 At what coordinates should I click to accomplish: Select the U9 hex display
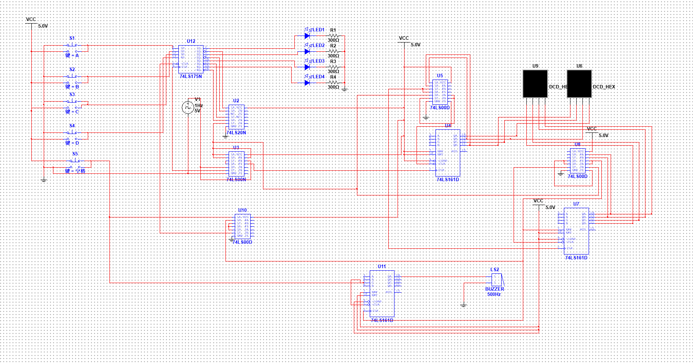pos(535,84)
